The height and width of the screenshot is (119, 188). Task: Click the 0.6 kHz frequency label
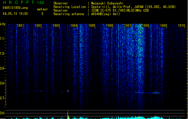point(2,113)
